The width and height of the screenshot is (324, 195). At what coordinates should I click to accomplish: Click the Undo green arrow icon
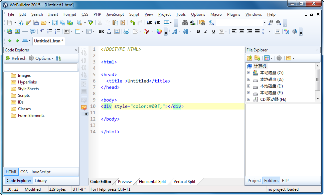tap(132, 23)
